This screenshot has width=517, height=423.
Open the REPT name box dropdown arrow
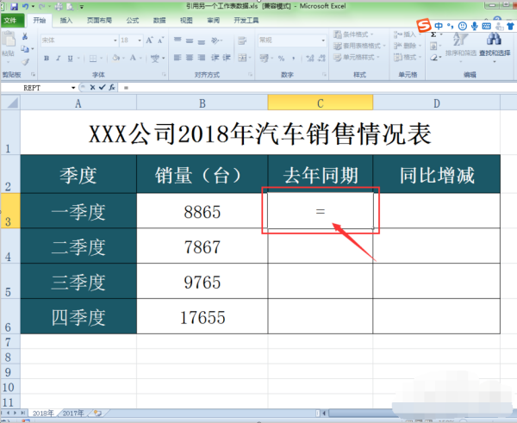pos(73,88)
